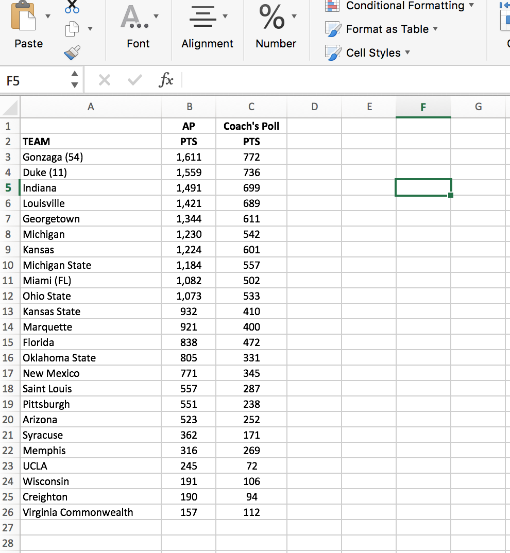Expand the Copy dropdown arrow
This screenshot has height=553, width=510.
tap(90, 29)
